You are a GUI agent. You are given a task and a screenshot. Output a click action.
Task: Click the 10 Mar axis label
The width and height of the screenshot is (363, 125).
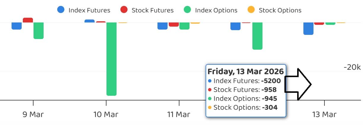click(106, 114)
